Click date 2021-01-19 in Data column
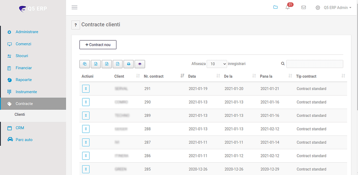The width and height of the screenshot is (358, 175). tap(198, 89)
